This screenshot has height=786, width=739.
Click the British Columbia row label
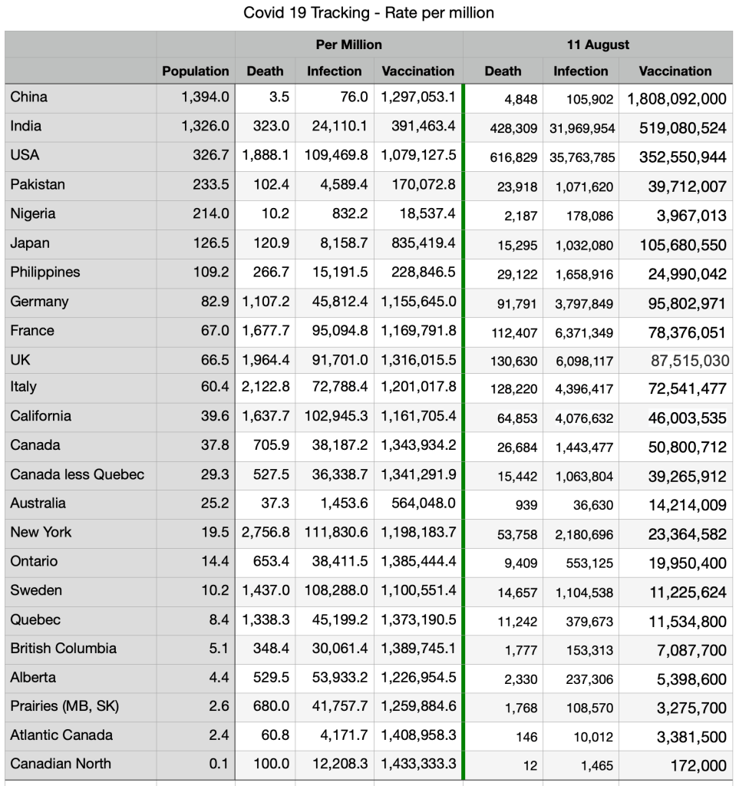click(63, 648)
